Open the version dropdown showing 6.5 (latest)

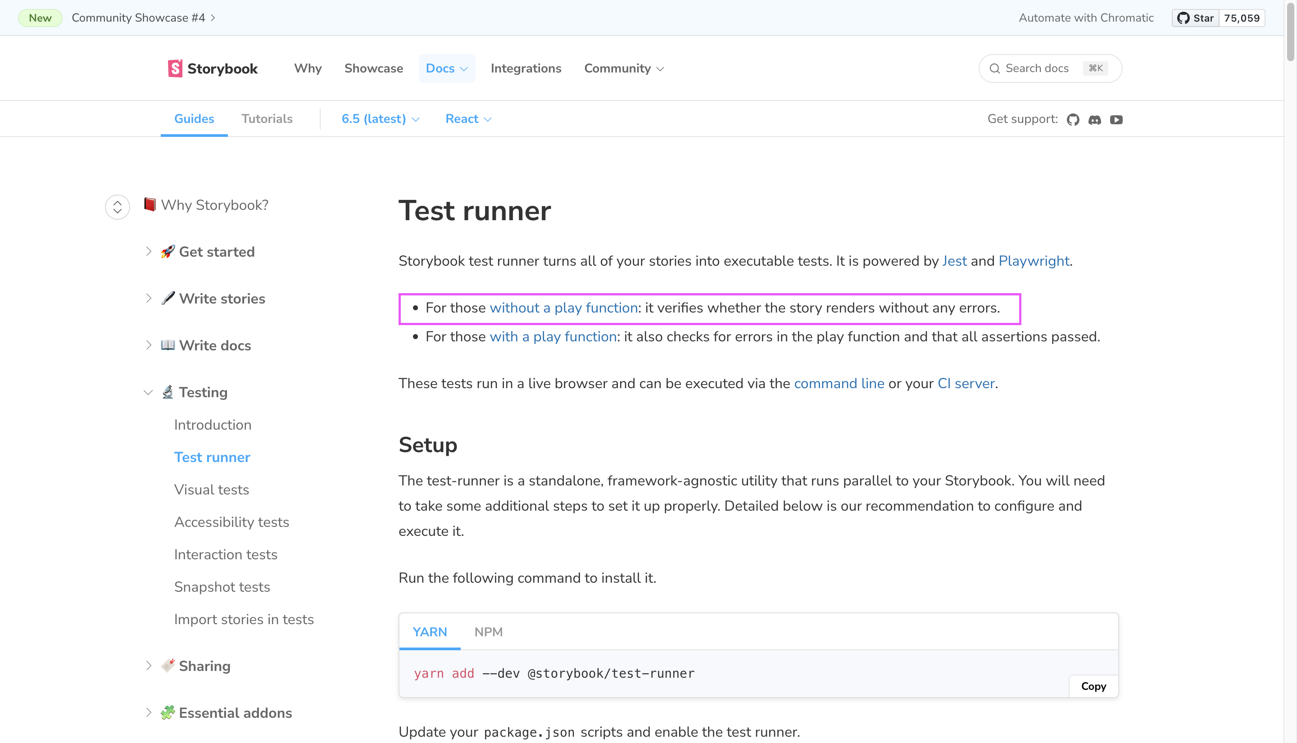click(x=380, y=118)
